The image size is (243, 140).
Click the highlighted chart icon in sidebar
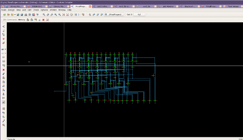click(x=4, y=102)
